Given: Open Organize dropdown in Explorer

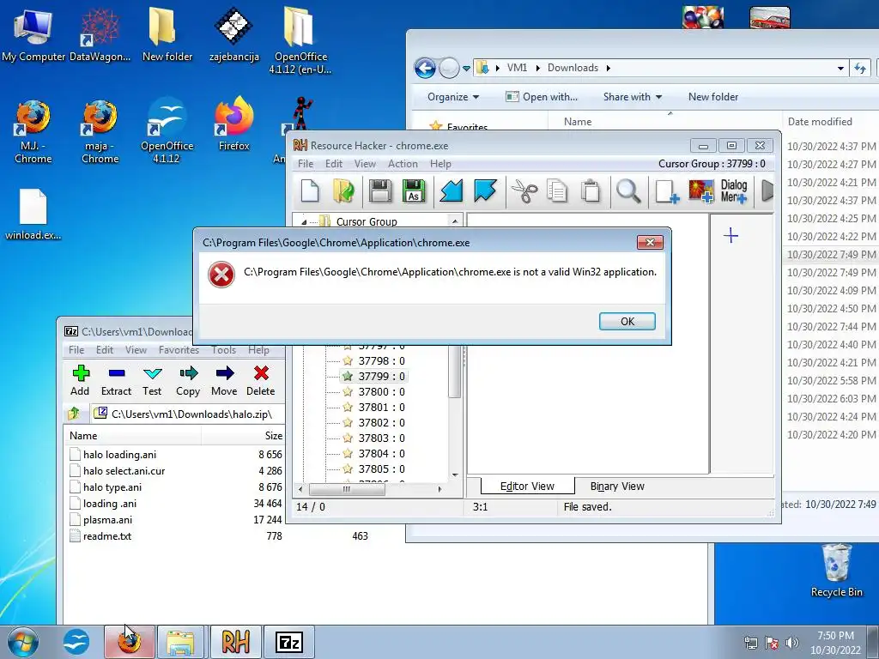Looking at the screenshot, I should coord(453,97).
